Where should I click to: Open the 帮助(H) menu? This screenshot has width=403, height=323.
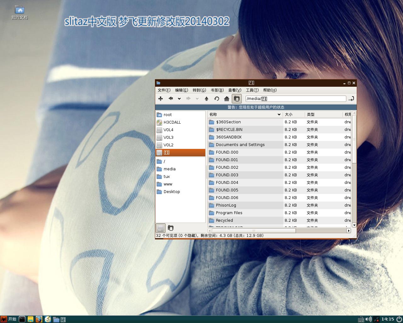270,90
